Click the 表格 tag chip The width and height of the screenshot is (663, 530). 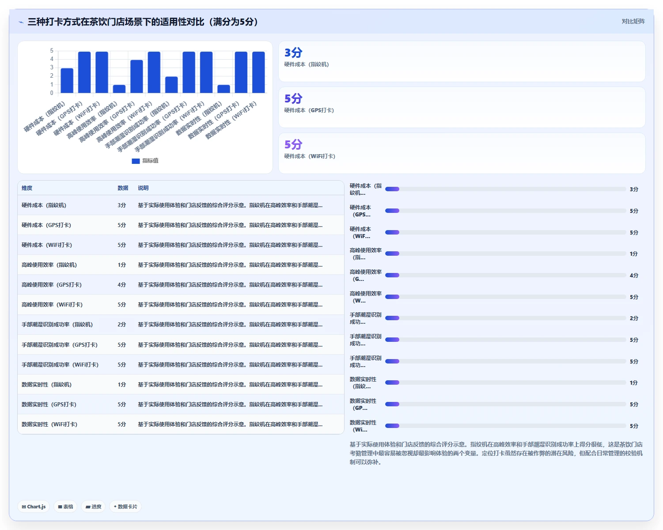pos(65,507)
